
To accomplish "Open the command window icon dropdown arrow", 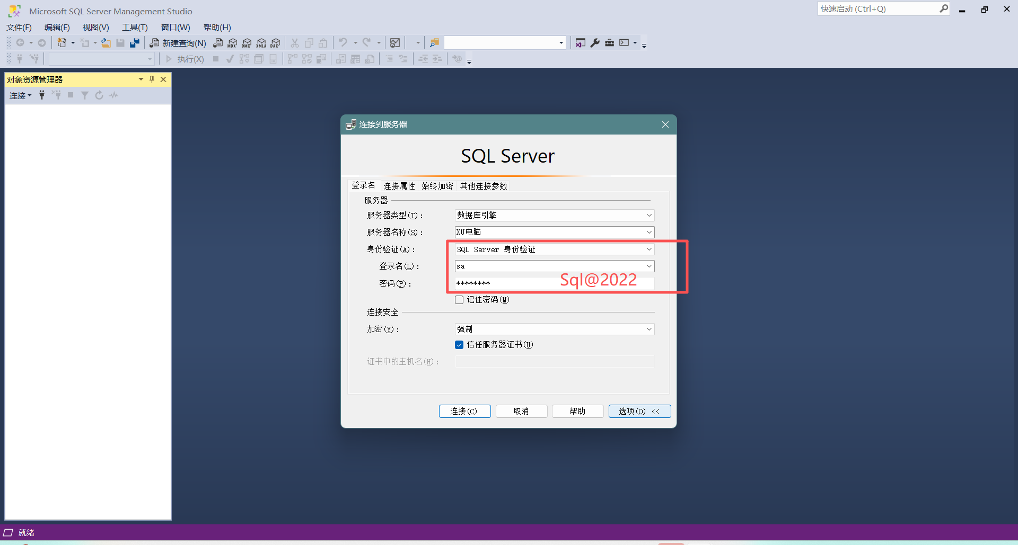I will 635,43.
